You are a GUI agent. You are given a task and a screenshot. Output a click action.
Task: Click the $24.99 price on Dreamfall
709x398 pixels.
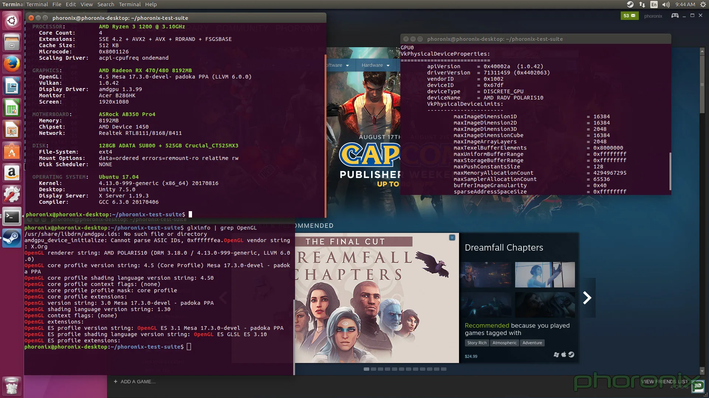471,356
